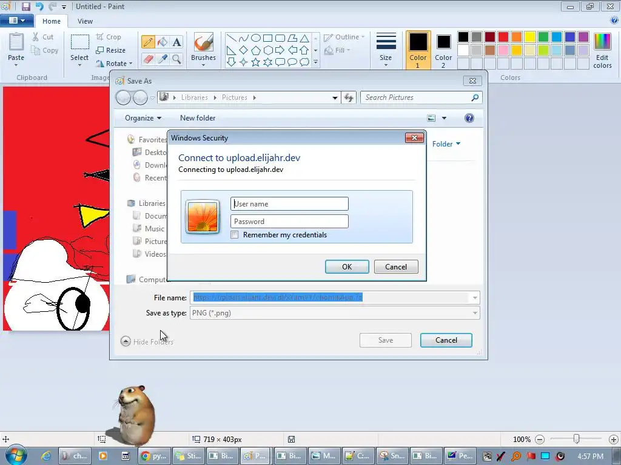Open the Paint file menu button
This screenshot has width=621, height=465.
point(16,21)
